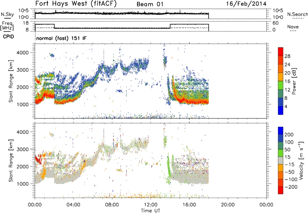Screen dimensions: 308x213
Task: Click the 'Fort Hays West (fitACF)' title
Action: pyautogui.click(x=76, y=4)
